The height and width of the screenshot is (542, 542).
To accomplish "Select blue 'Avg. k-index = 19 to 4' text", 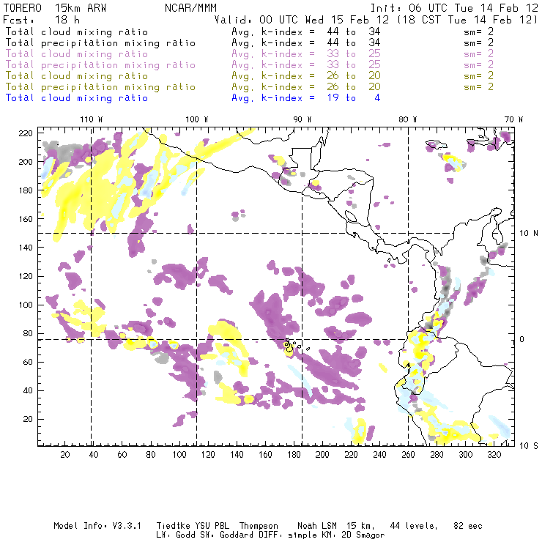I will (306, 98).
